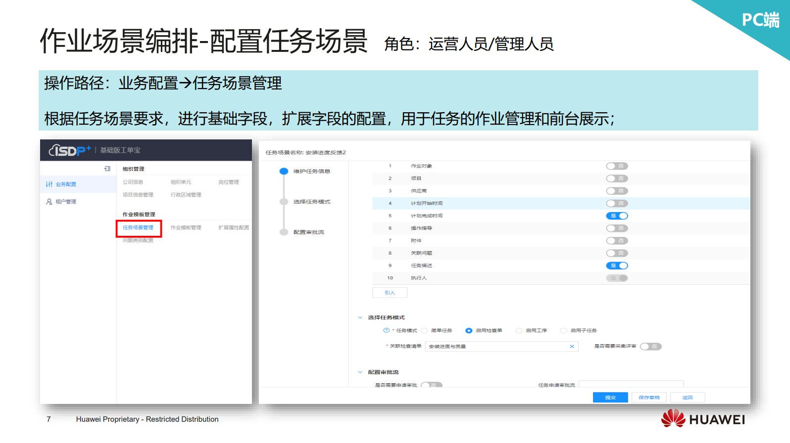Select the 启用子任务 radio button
The width and height of the screenshot is (790, 443).
(x=563, y=331)
